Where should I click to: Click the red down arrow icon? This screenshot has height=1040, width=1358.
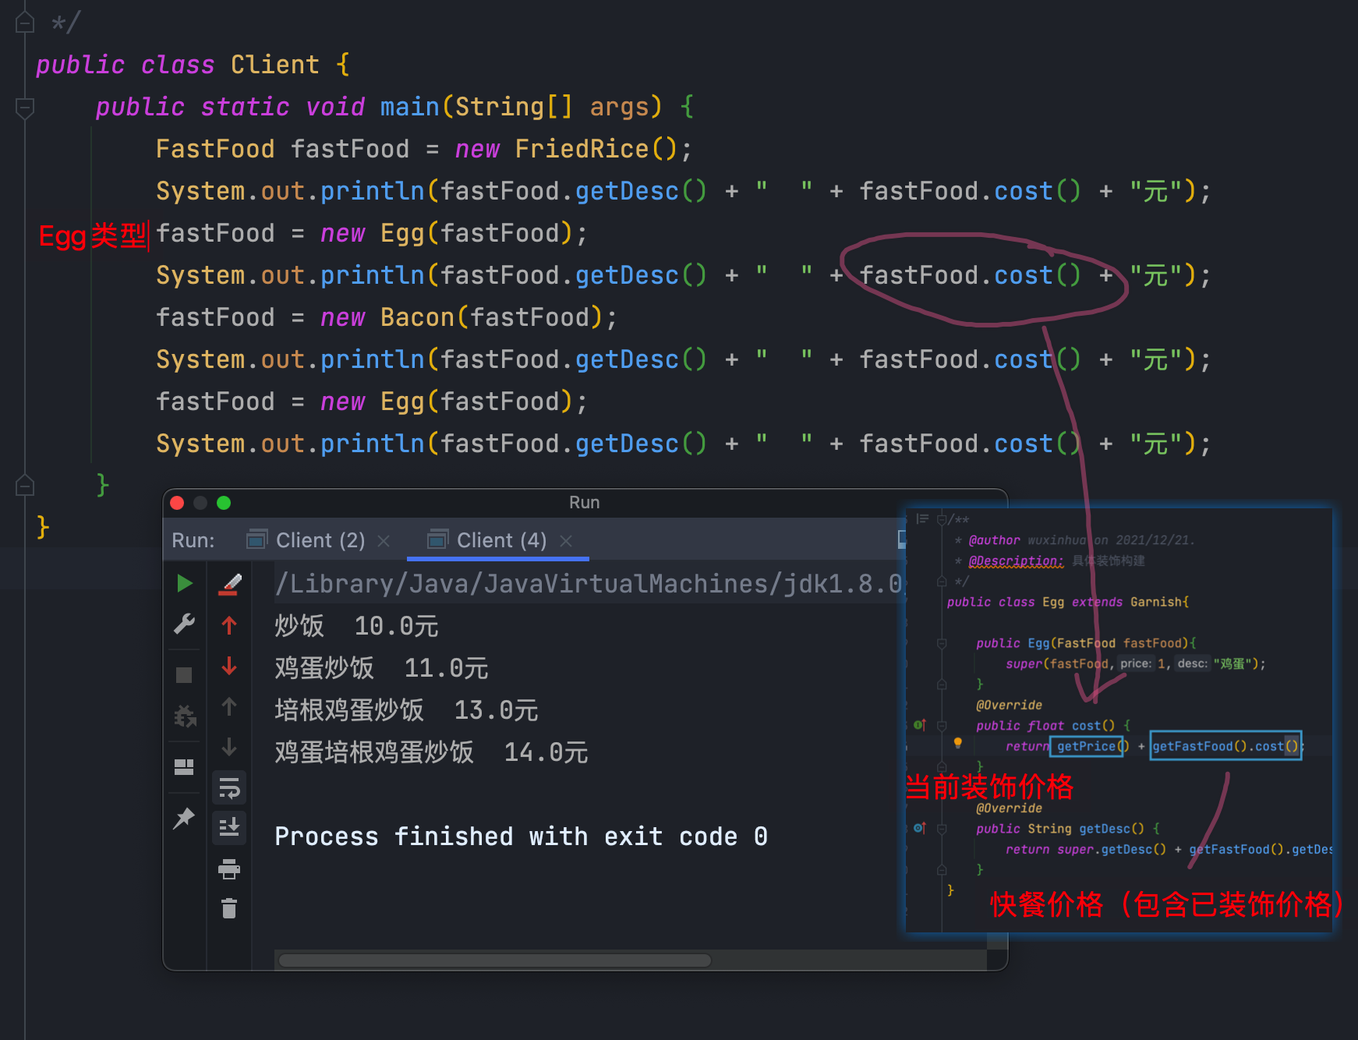(229, 666)
